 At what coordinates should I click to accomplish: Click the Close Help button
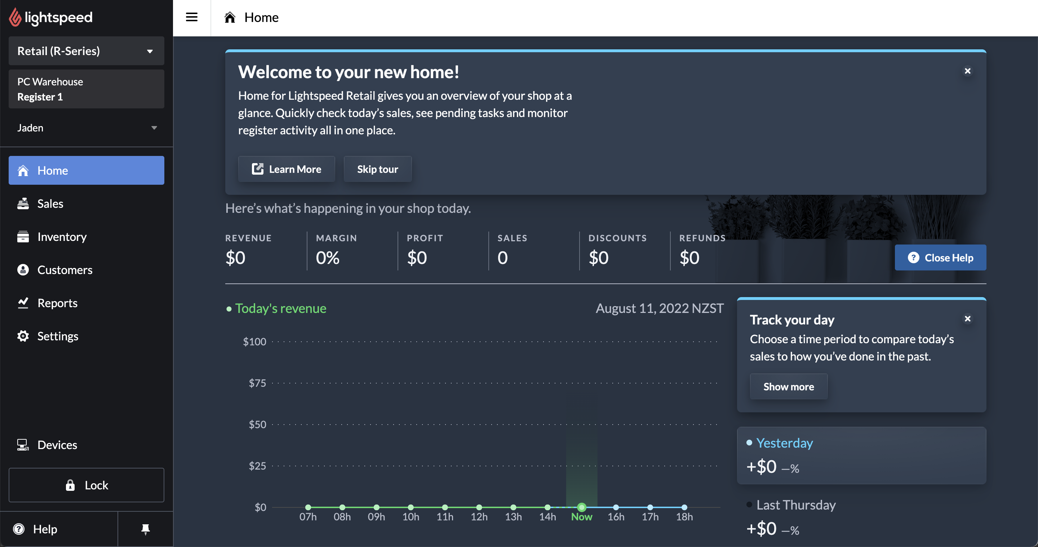tap(940, 257)
